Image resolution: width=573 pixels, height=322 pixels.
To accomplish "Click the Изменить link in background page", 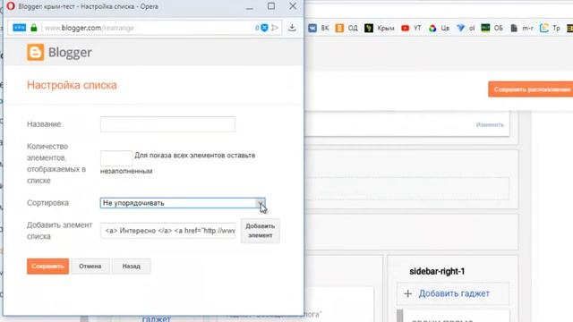I will point(490,125).
